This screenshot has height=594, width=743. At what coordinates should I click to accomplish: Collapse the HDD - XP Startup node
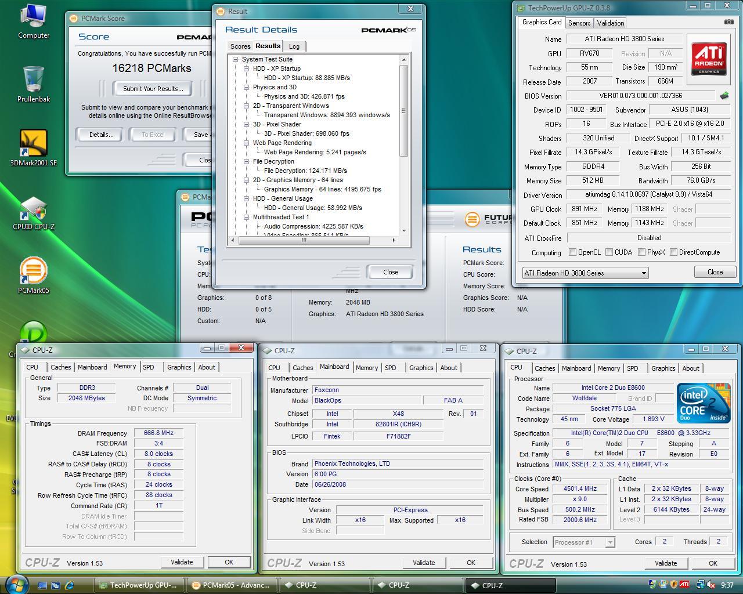pyautogui.click(x=247, y=68)
